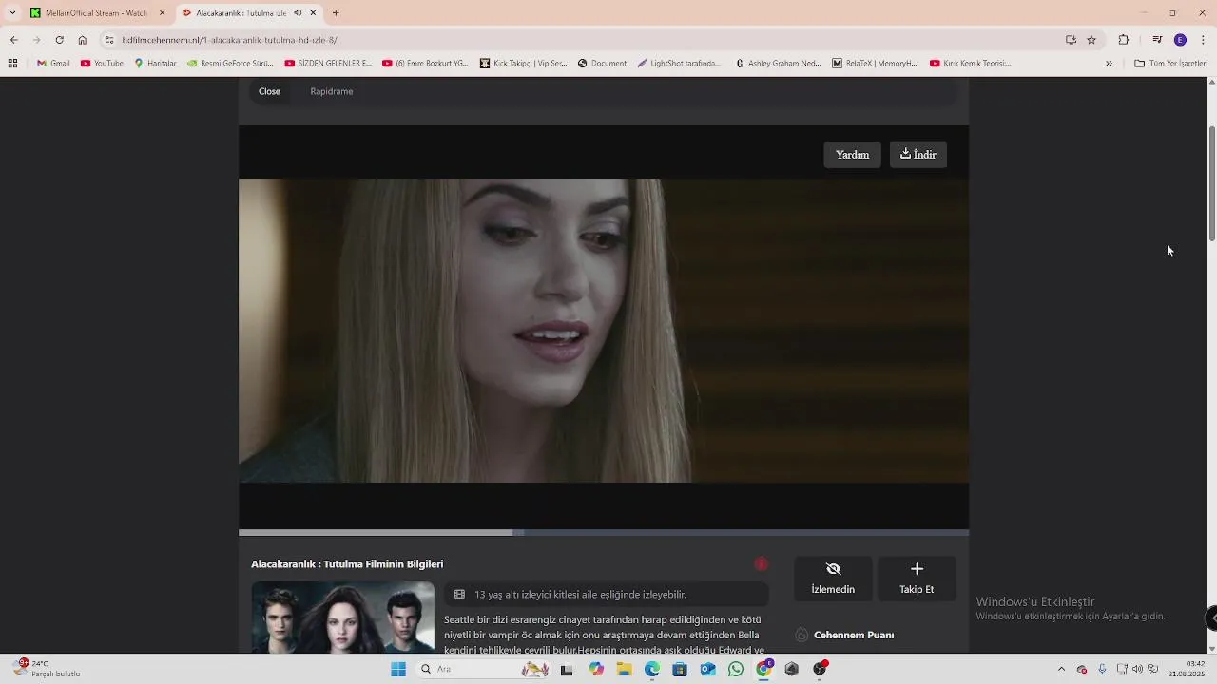Bookmark this page with star icon
The image size is (1217, 684).
(1091, 40)
